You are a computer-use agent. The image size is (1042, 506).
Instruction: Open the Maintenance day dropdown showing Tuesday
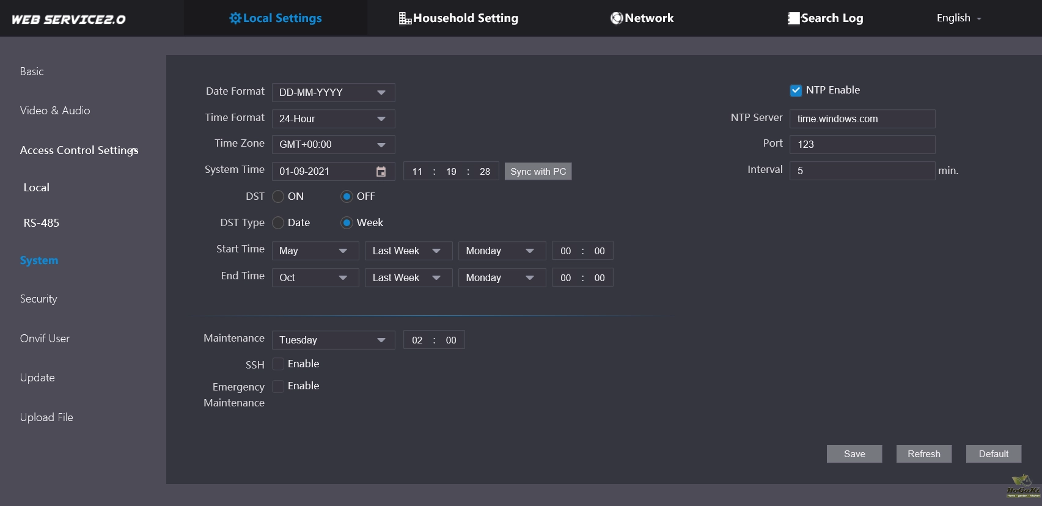[333, 340]
